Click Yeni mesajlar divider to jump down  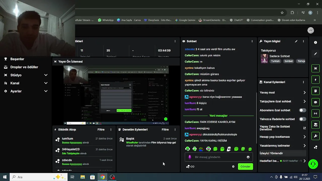pyautogui.click(x=218, y=116)
